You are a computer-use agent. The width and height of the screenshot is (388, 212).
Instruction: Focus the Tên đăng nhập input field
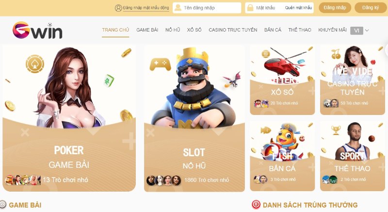[x=207, y=8]
